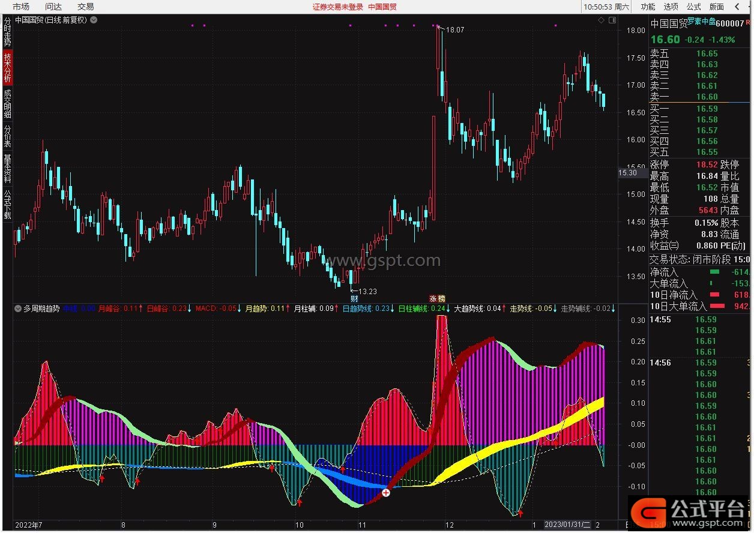Image resolution: width=754 pixels, height=533 pixels.
Task: Expand the 多周期趋势 indicator dropdown arrow
Action: [x=18, y=309]
